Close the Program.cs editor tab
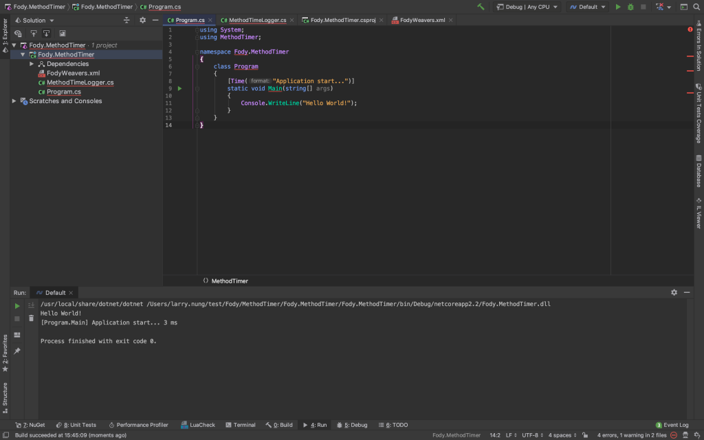This screenshot has width=704, height=440. pos(210,20)
